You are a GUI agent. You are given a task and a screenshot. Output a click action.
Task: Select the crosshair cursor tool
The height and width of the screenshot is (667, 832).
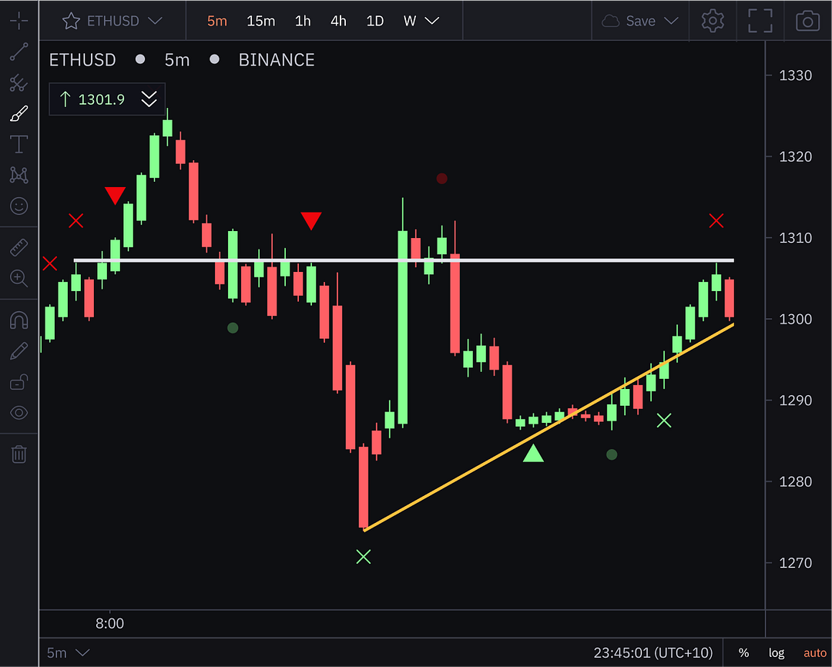pyautogui.click(x=18, y=21)
